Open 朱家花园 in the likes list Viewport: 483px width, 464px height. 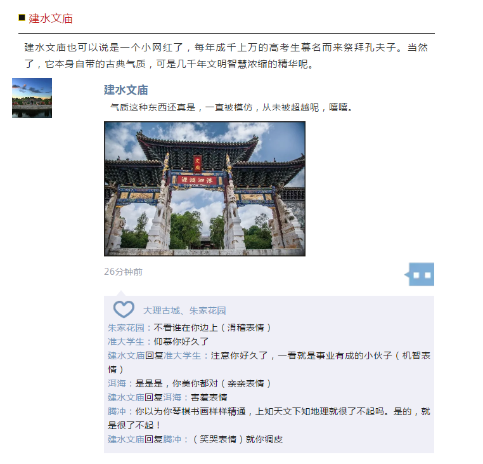click(x=208, y=310)
